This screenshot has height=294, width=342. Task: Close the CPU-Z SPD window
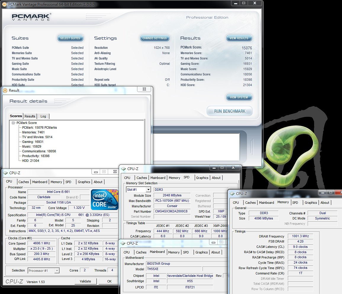tap(233, 167)
